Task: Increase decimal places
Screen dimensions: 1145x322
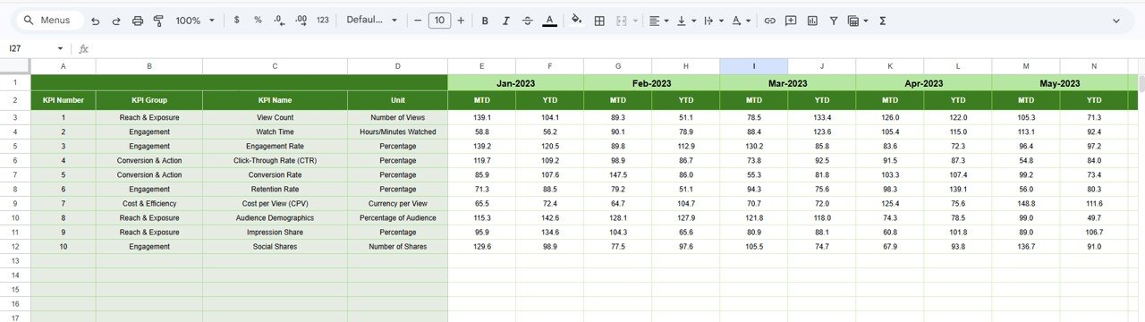Action: tap(301, 20)
